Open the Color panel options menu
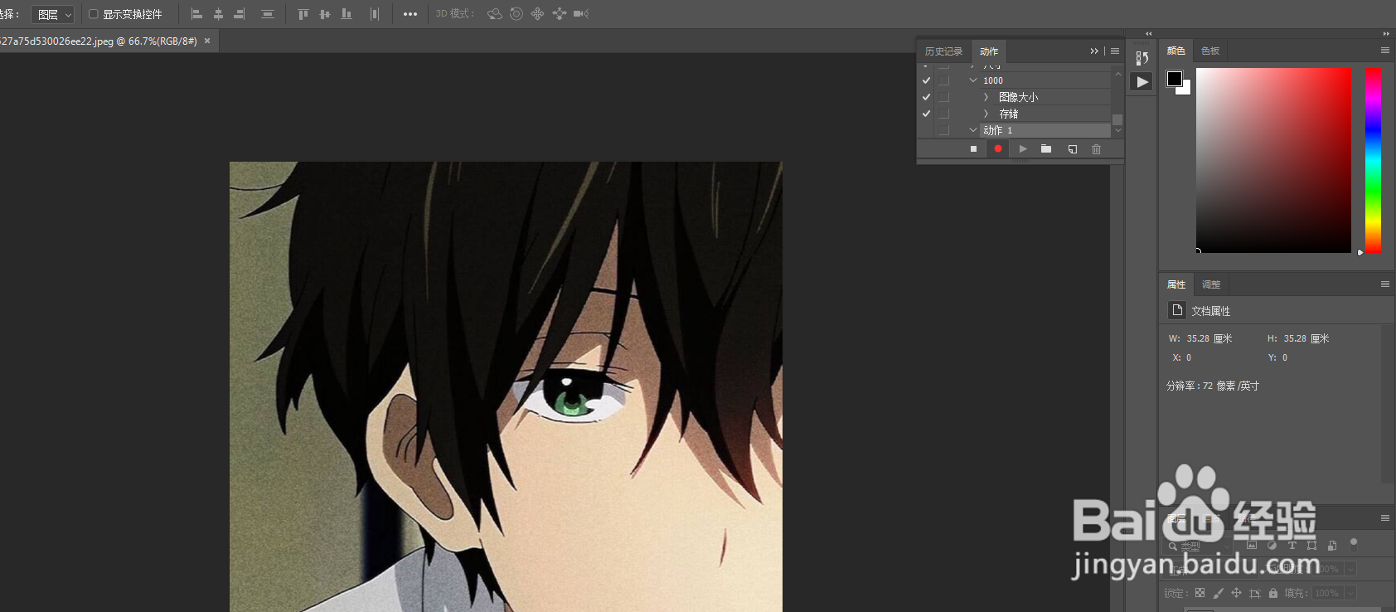This screenshot has height=612, width=1396. (1385, 51)
